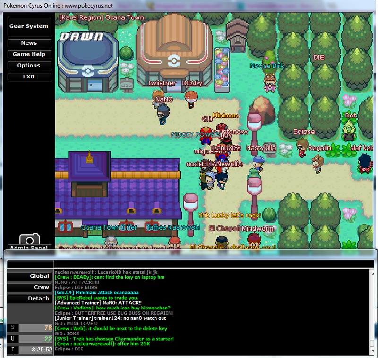Viewport: 378px width, 358px height.
Task: Switch to the Crew chat tab
Action: click(29, 287)
